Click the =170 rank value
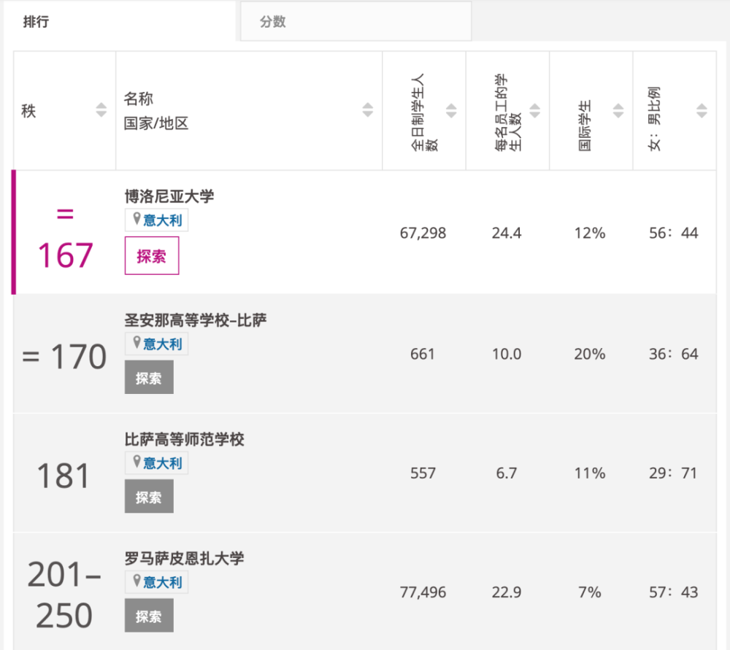730x650 pixels. click(x=64, y=357)
